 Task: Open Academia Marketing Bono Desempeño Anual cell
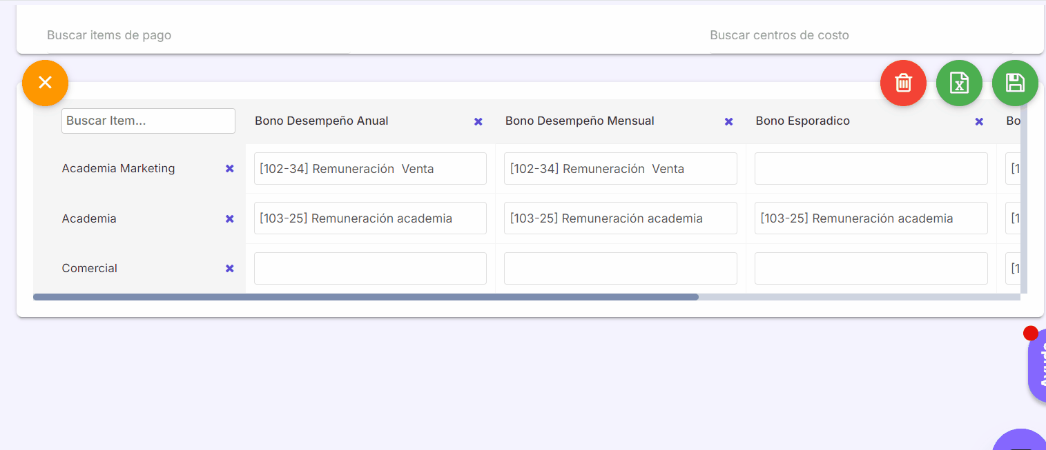click(370, 169)
